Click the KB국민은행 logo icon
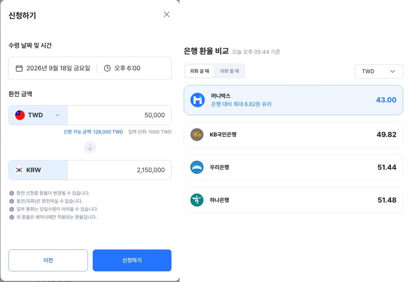This screenshot has width=408, height=282. pyautogui.click(x=197, y=135)
